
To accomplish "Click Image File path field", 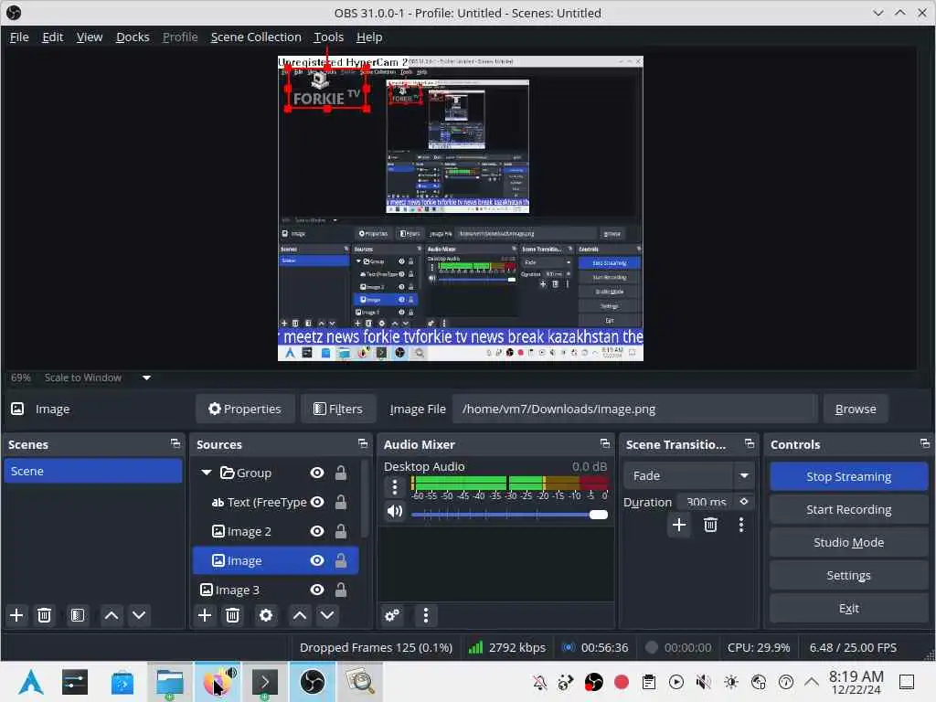I will pyautogui.click(x=634, y=409).
